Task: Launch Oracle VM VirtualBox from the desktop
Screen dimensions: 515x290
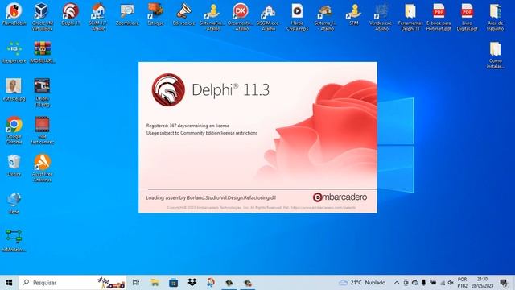Action: tap(43, 16)
